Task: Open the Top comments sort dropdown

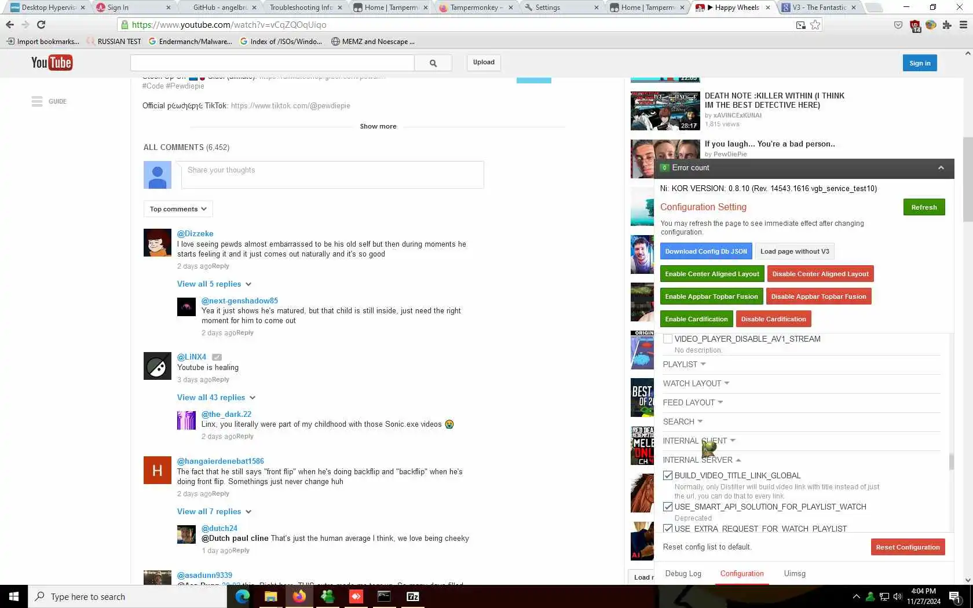Action: click(x=178, y=209)
